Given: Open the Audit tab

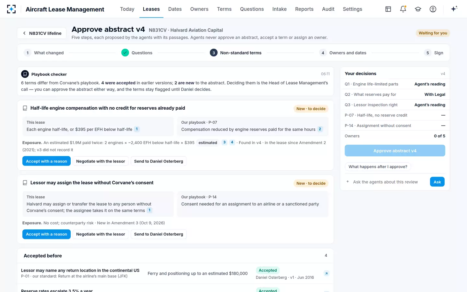Looking at the screenshot, I should click(328, 9).
